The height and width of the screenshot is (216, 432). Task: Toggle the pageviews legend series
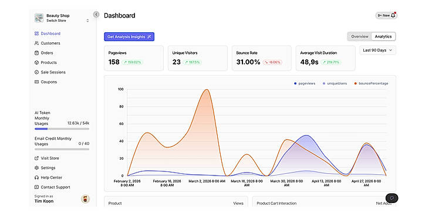click(305, 83)
